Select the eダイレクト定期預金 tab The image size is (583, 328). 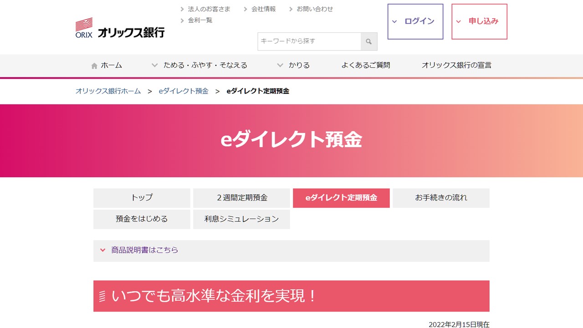342,198
